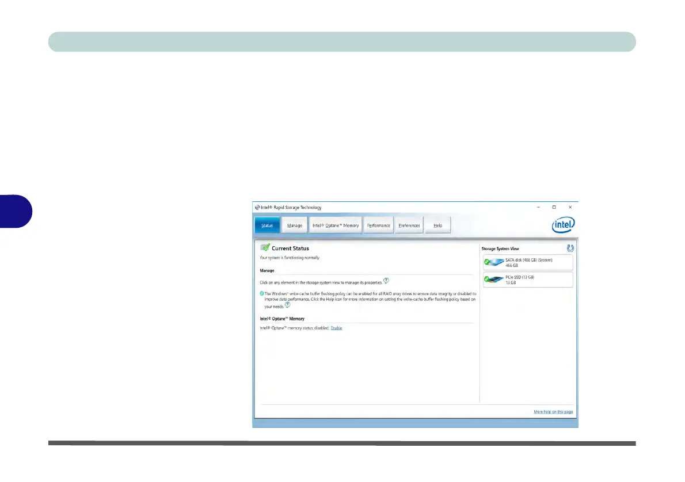Click 'Intel Optane Memory' section heading
Viewport: 685px width, 482px height.
coord(282,319)
